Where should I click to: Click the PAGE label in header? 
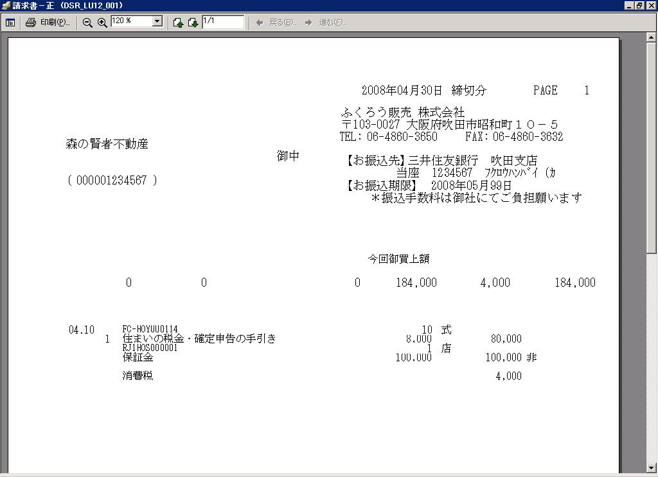tap(546, 90)
